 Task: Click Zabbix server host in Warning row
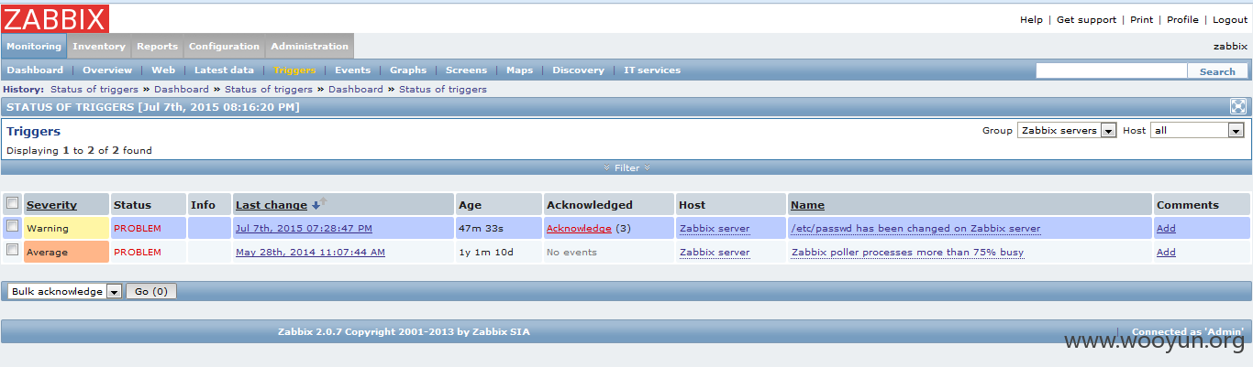[x=715, y=228]
